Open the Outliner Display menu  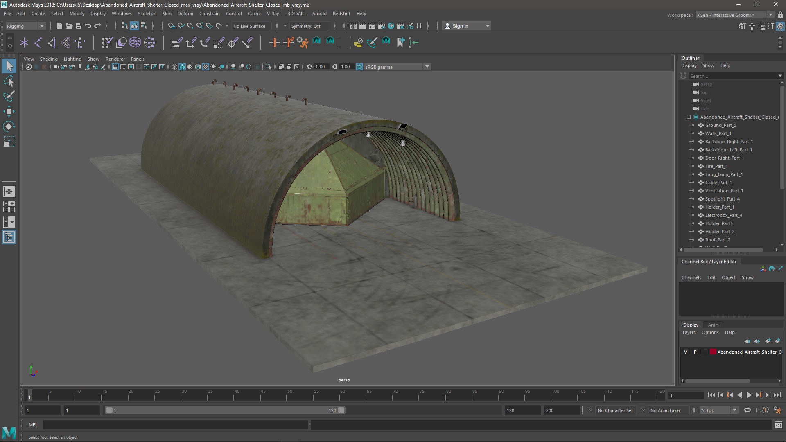click(689, 65)
